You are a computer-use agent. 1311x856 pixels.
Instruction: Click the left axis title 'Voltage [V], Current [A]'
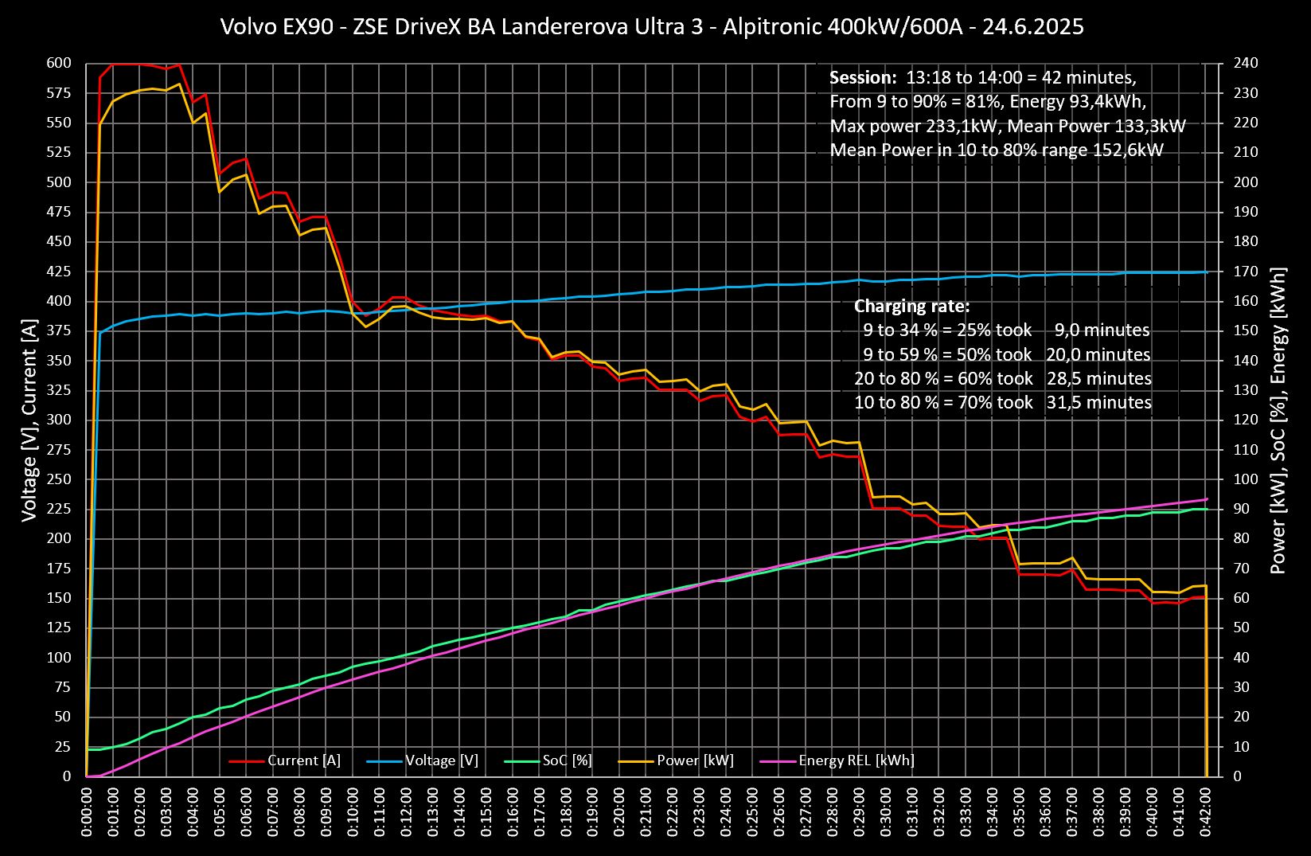[x=29, y=419]
